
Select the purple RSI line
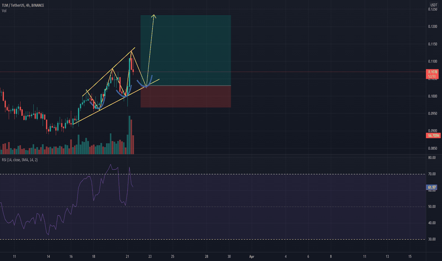point(79,189)
